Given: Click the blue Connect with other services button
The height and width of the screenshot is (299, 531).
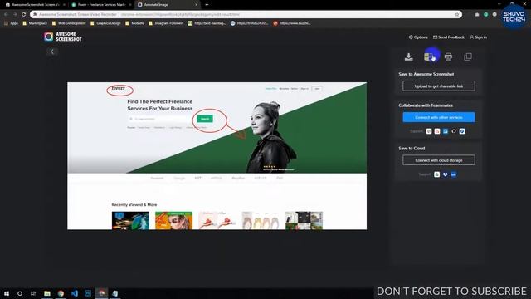Looking at the screenshot, I should tap(439, 117).
